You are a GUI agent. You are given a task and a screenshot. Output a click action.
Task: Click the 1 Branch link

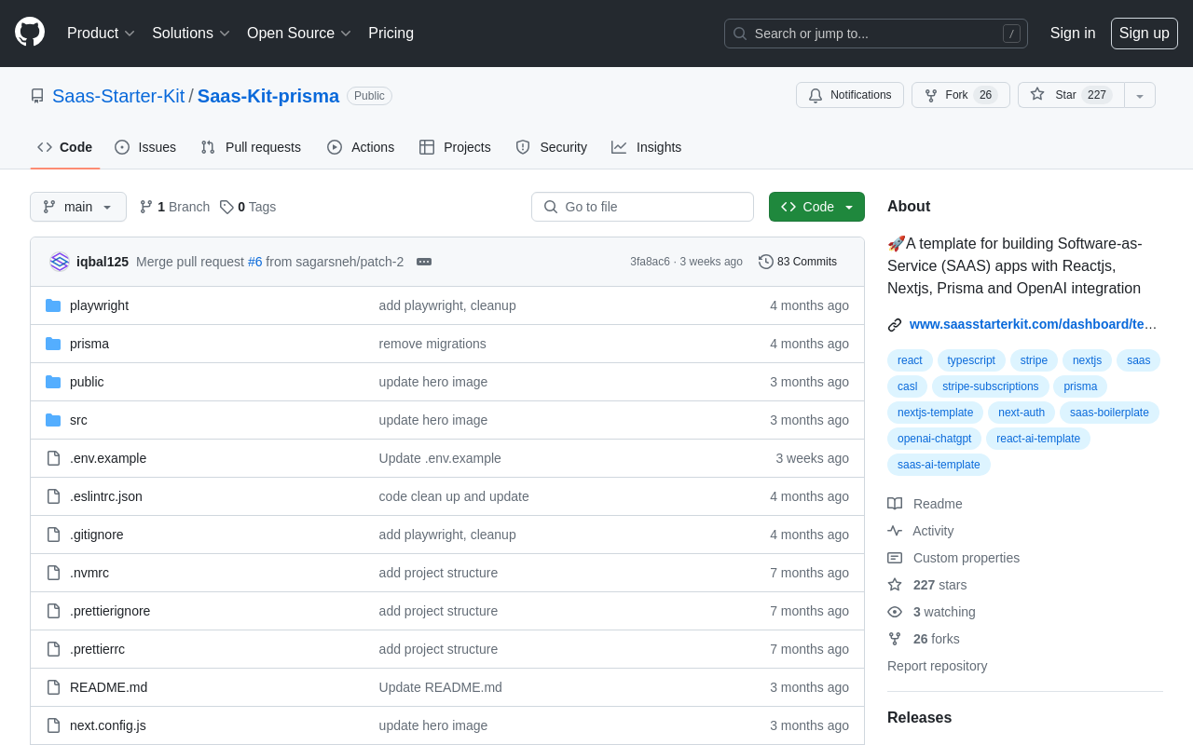(174, 207)
